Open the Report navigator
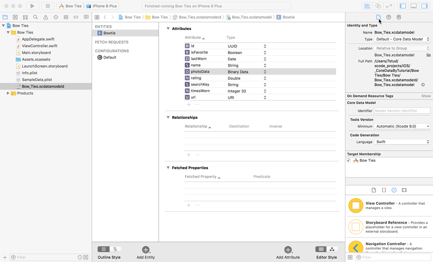433x262 pixels. coord(86,17)
